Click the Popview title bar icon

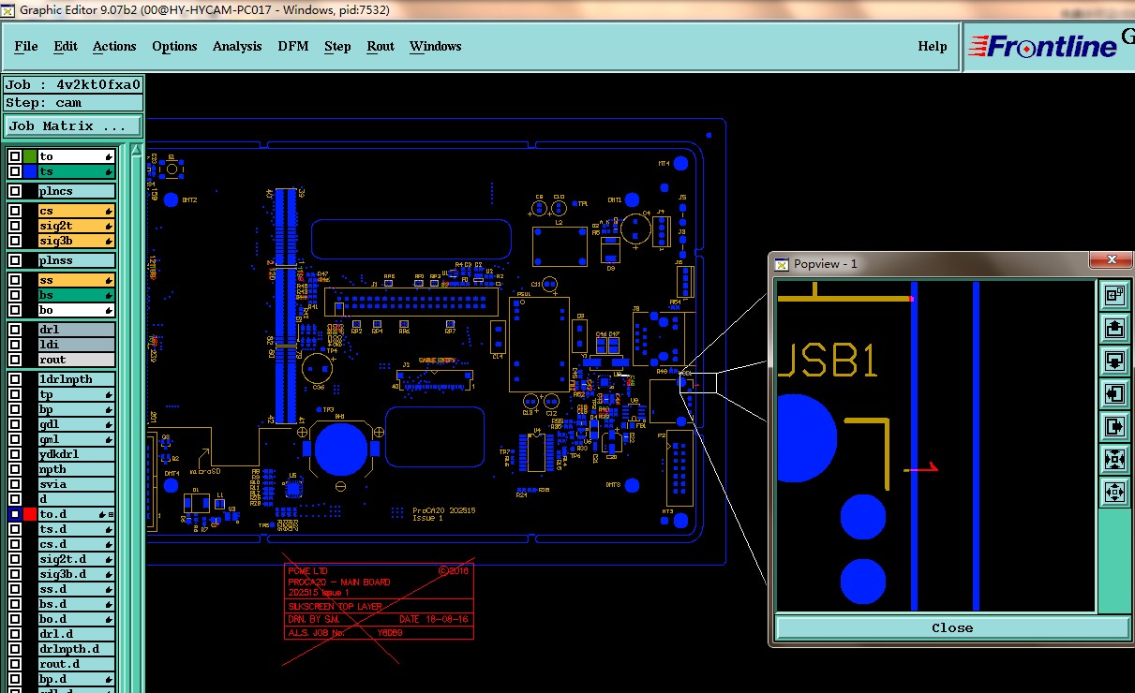(782, 264)
